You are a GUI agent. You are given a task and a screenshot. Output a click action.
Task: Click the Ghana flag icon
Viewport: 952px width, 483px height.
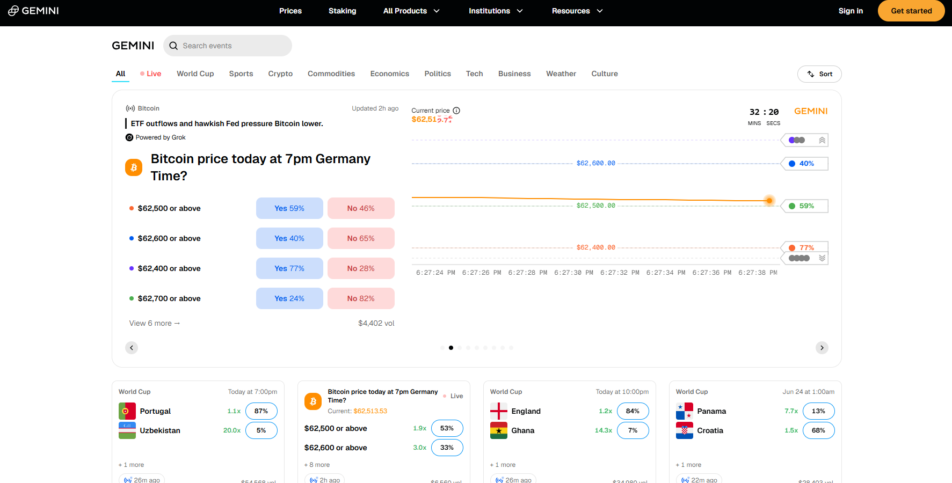(499, 430)
